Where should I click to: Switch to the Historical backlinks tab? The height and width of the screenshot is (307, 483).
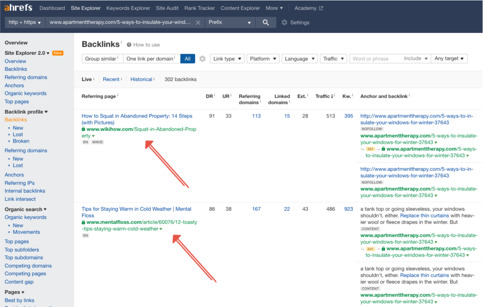pyautogui.click(x=142, y=79)
